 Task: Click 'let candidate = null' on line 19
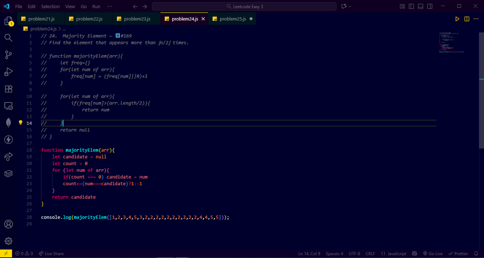(79, 157)
